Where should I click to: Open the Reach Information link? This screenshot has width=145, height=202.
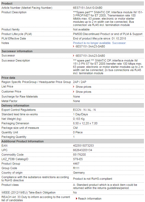click(x=90, y=199)
